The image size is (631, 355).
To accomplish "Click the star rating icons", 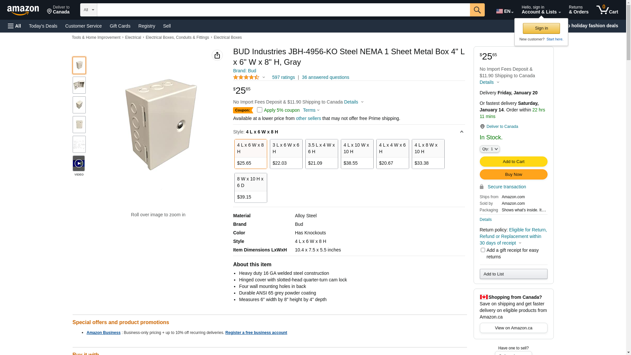I will pos(246,77).
